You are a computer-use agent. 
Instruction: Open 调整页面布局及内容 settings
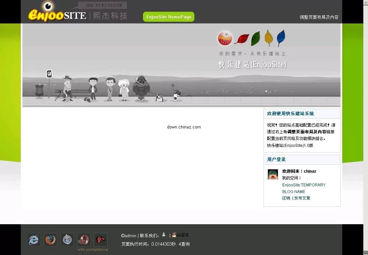tap(318, 17)
